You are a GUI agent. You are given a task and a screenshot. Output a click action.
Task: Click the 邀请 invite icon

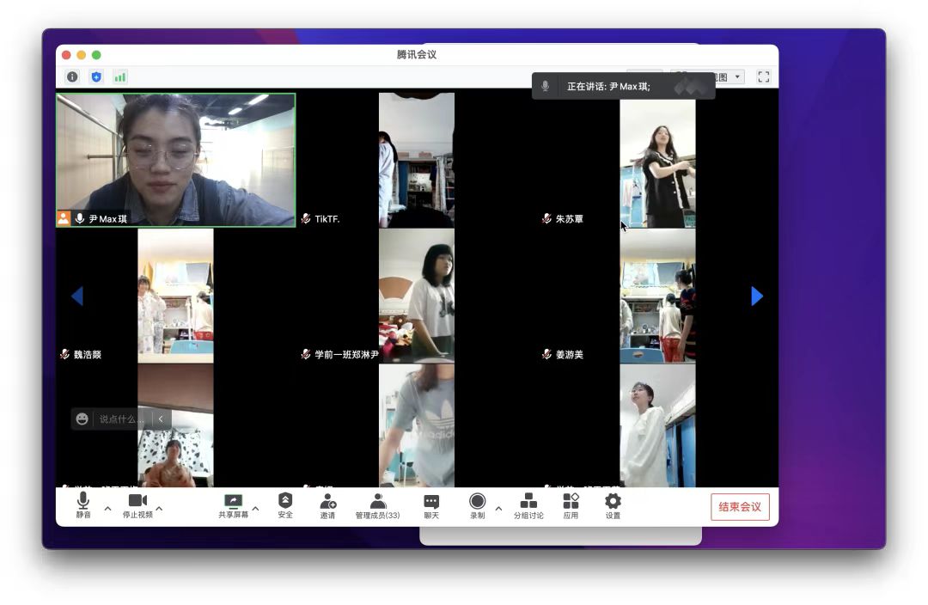coord(328,505)
